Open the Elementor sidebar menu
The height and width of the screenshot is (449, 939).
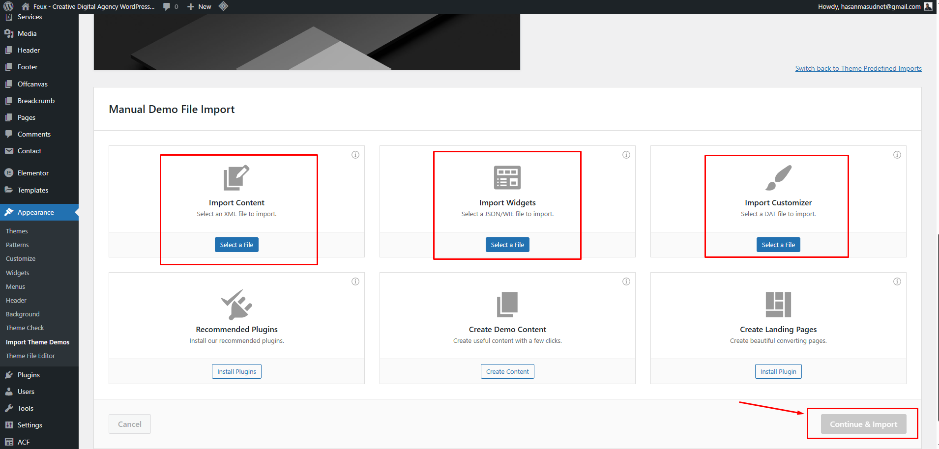[33, 173]
